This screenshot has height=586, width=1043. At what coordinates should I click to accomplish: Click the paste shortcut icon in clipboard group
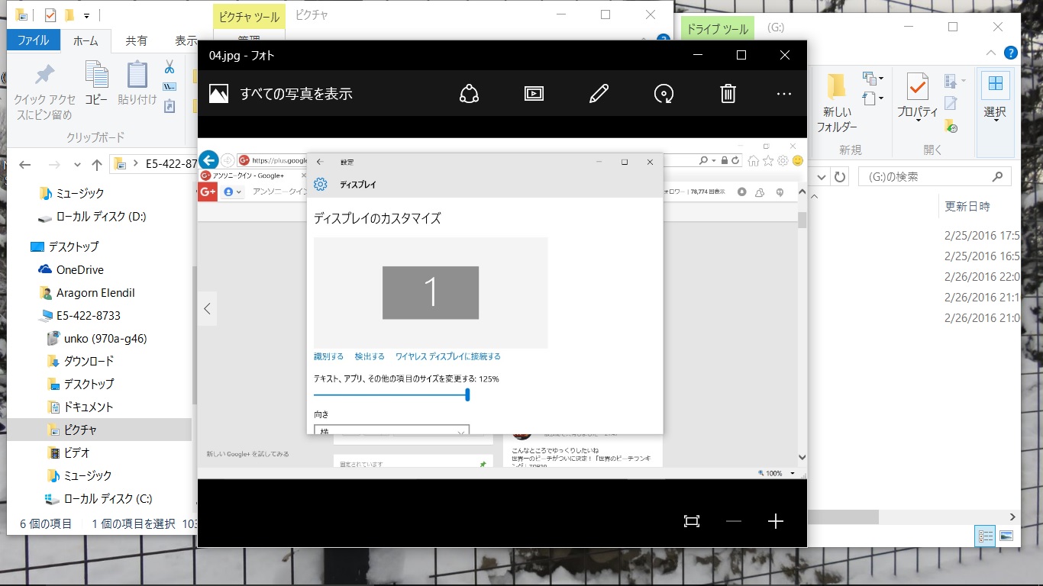(170, 106)
